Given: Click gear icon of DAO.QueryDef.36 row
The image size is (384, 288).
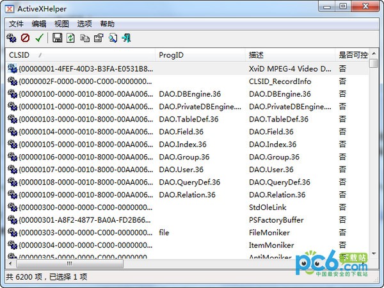Looking at the screenshot, I should click(12, 182).
